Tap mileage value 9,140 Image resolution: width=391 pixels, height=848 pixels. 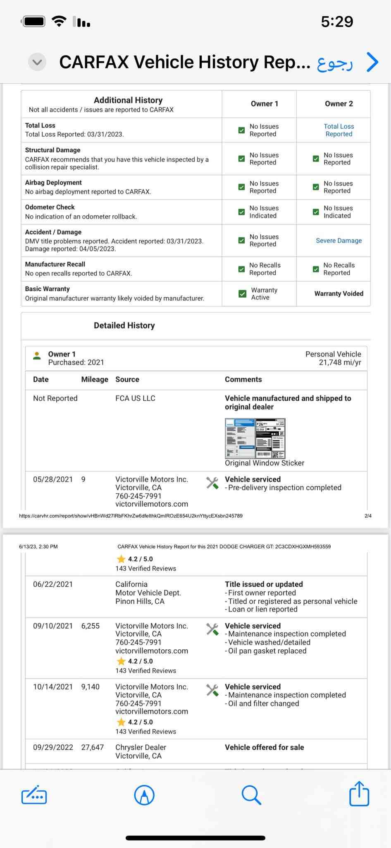[91, 687]
